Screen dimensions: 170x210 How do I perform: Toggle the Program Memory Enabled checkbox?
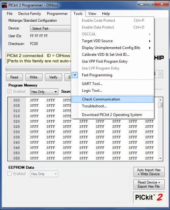pos(9,92)
